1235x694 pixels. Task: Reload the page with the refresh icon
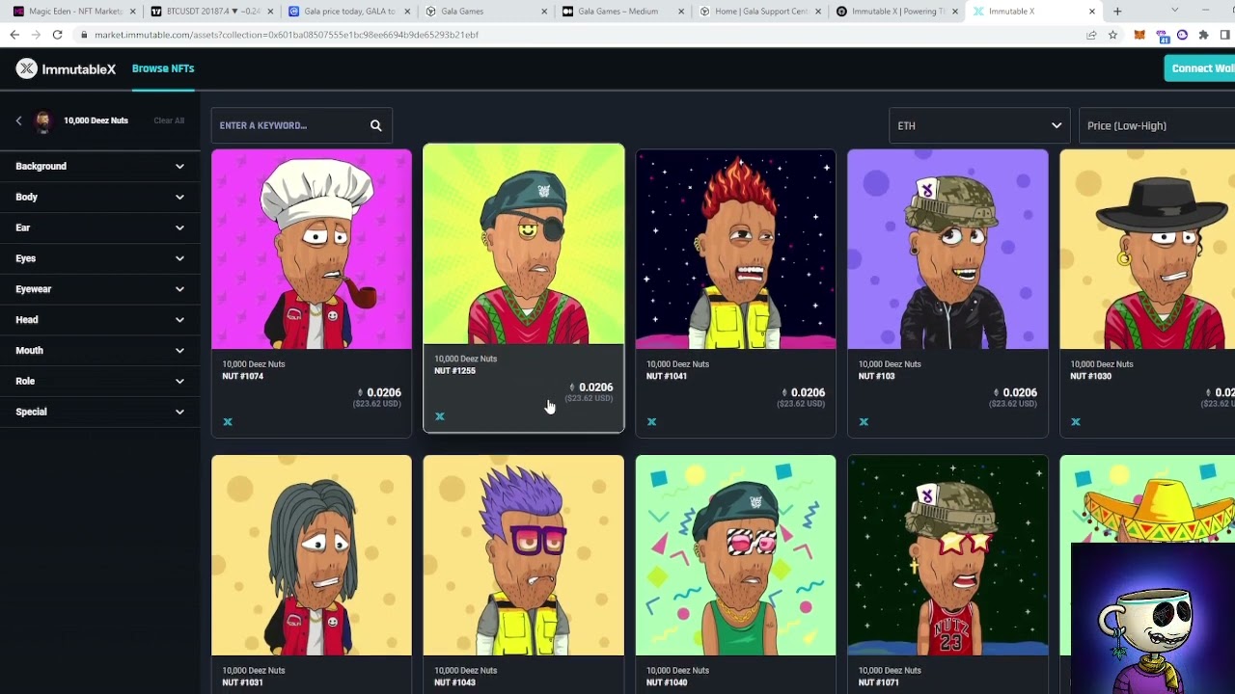[57, 35]
